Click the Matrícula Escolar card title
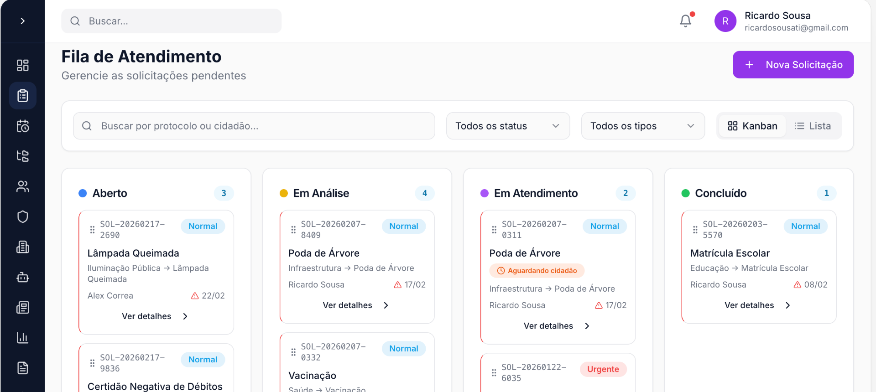This screenshot has height=392, width=876. [x=730, y=253]
